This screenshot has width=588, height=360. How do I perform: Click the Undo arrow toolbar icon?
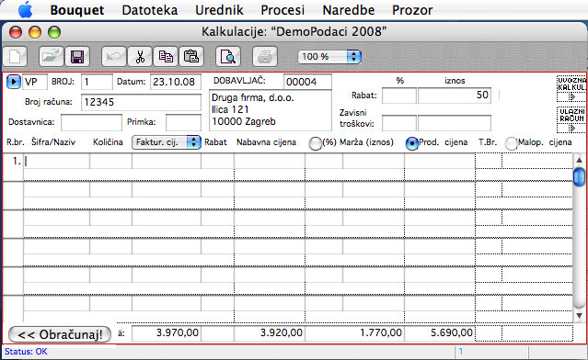(x=113, y=57)
